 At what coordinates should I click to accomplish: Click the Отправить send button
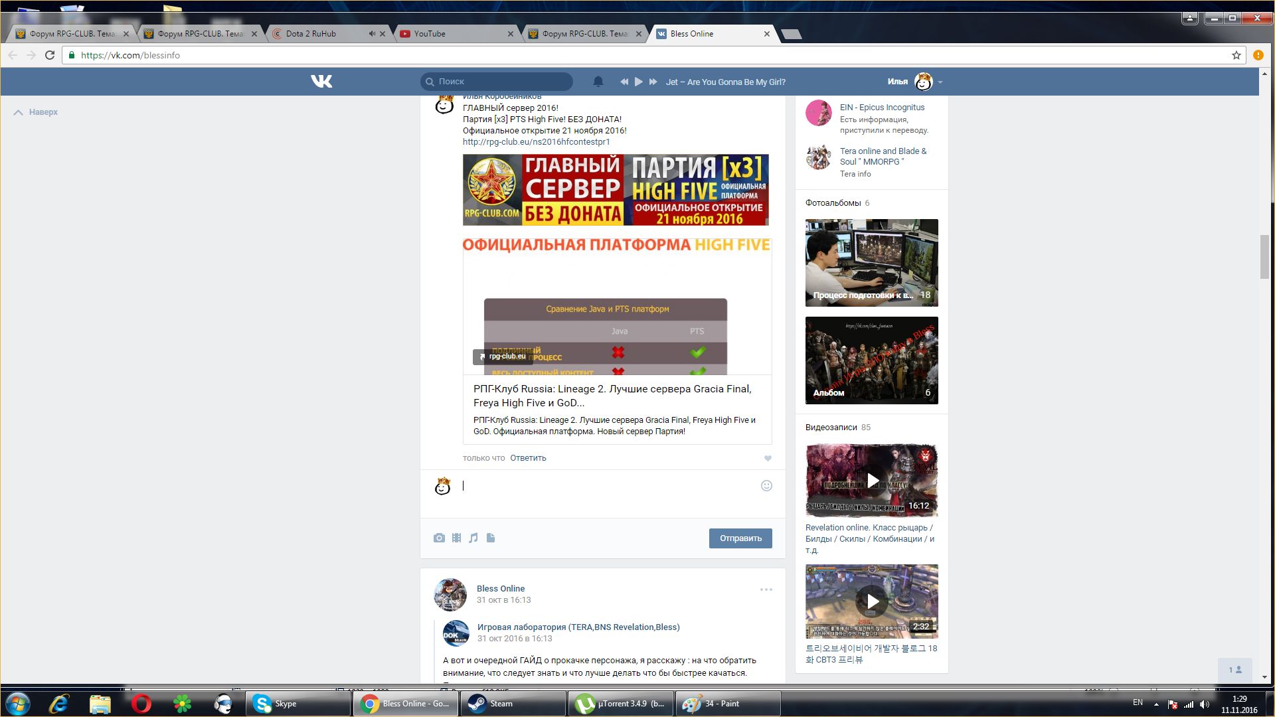[x=740, y=538]
